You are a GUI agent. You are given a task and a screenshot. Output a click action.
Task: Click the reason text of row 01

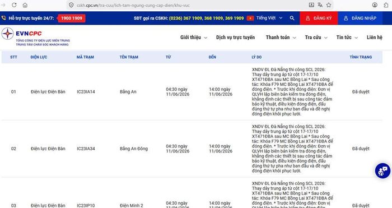click(292, 91)
